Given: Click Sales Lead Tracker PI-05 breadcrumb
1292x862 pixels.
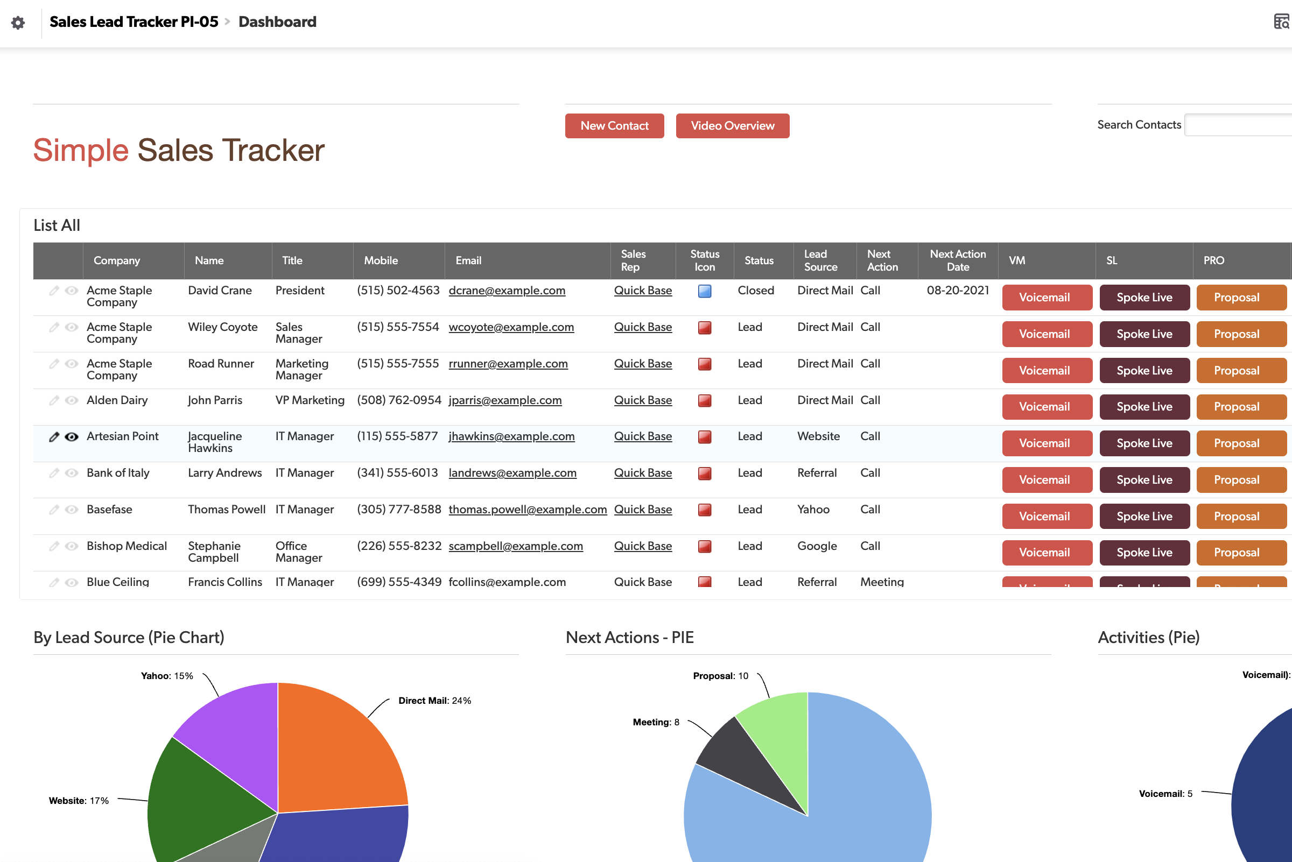Looking at the screenshot, I should click(134, 22).
